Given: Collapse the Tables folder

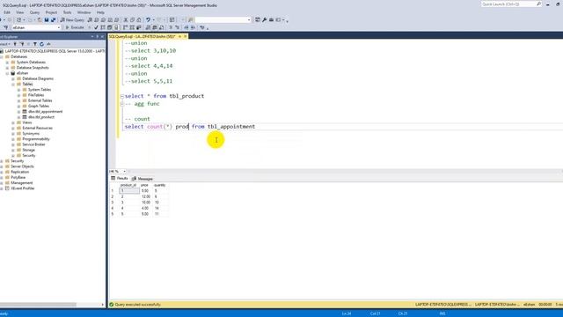Looking at the screenshot, I should 13,85.
